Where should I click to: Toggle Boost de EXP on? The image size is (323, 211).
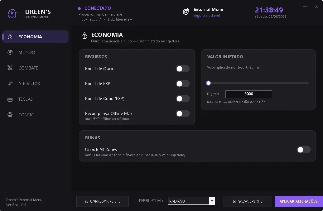tap(182, 84)
